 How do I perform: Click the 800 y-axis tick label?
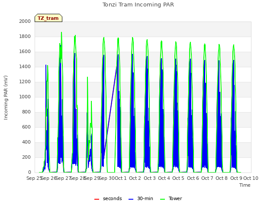[x=26, y=112]
